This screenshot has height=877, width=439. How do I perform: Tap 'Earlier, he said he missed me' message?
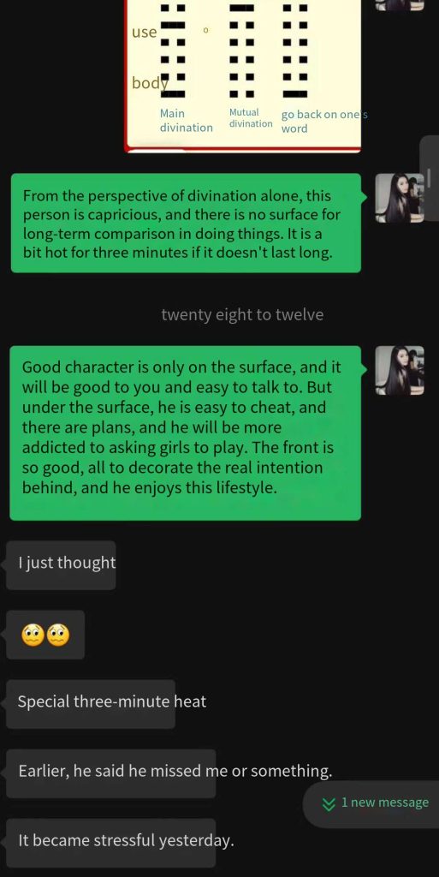coord(111,773)
